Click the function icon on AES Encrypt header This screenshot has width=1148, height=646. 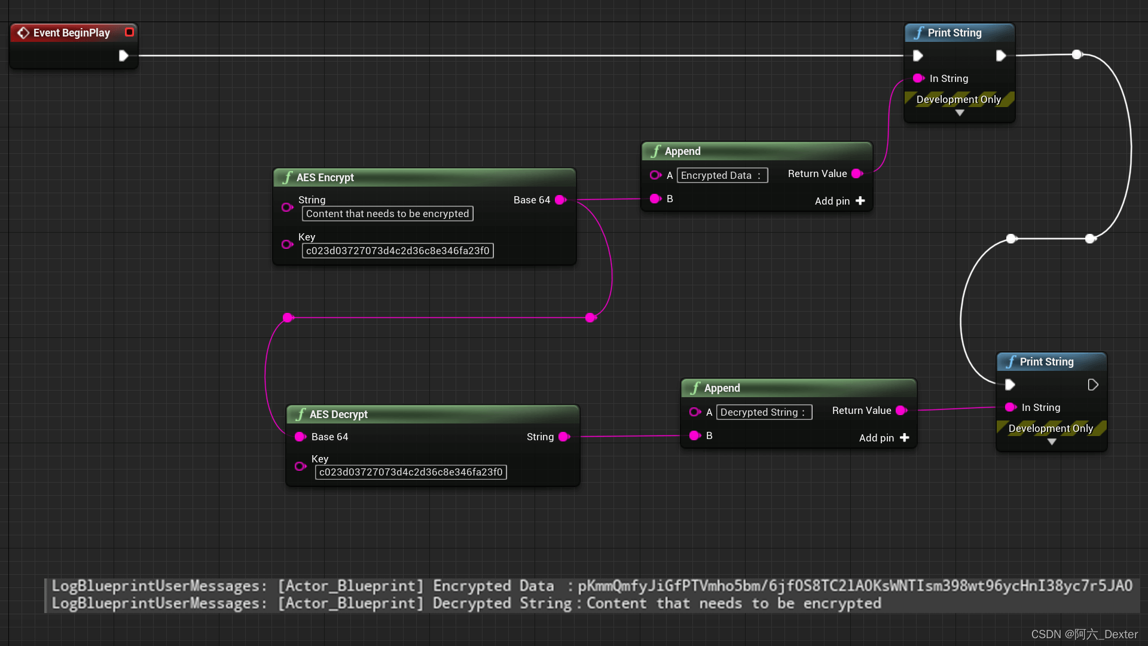click(x=288, y=177)
